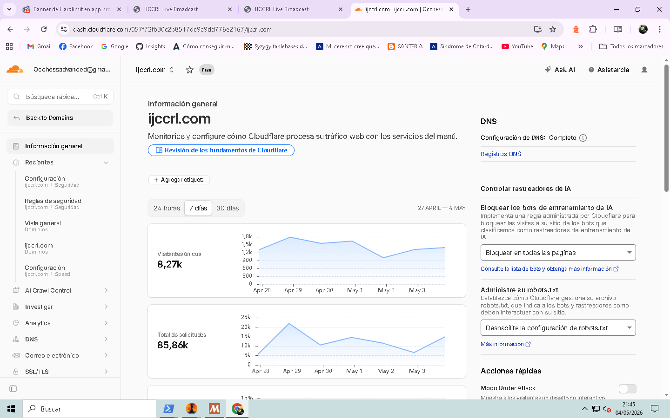Expand the SSL/TLS menu

(60, 372)
